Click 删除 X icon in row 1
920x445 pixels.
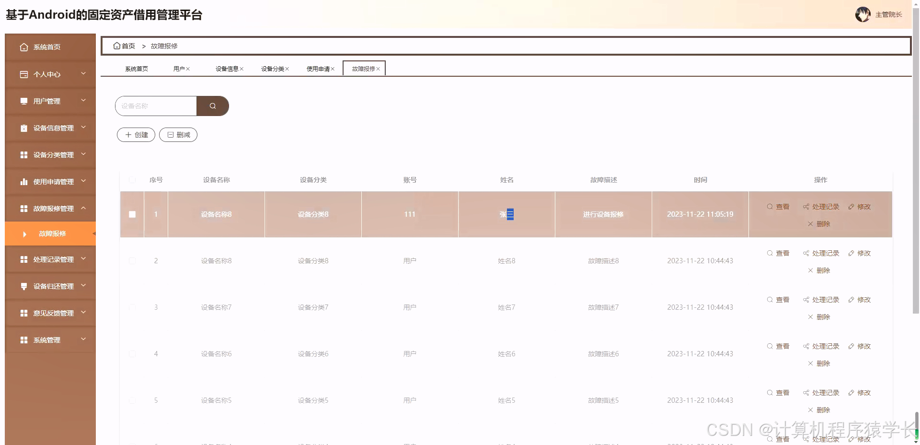click(x=810, y=224)
